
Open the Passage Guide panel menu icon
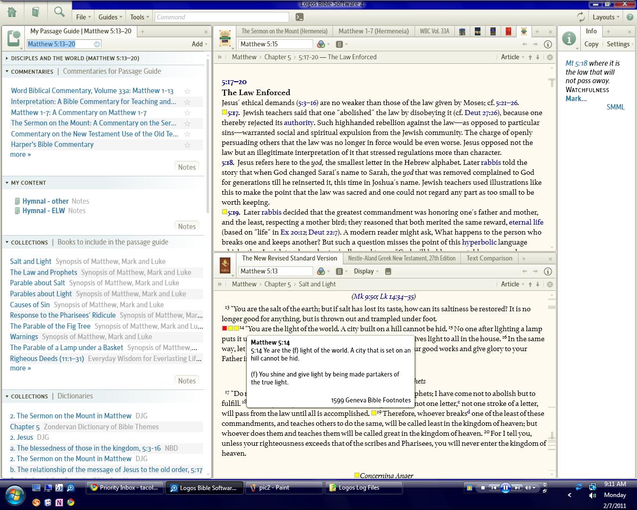pyautogui.click(x=14, y=38)
